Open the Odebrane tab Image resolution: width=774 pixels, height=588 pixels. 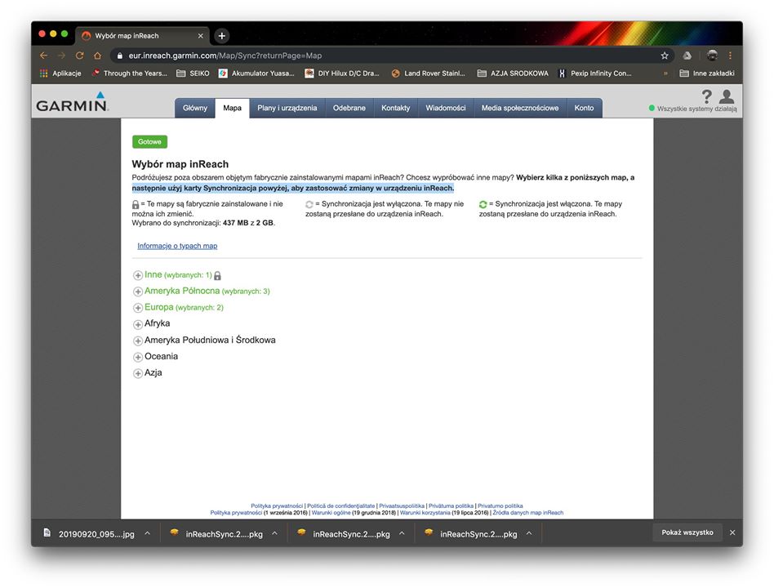click(349, 108)
